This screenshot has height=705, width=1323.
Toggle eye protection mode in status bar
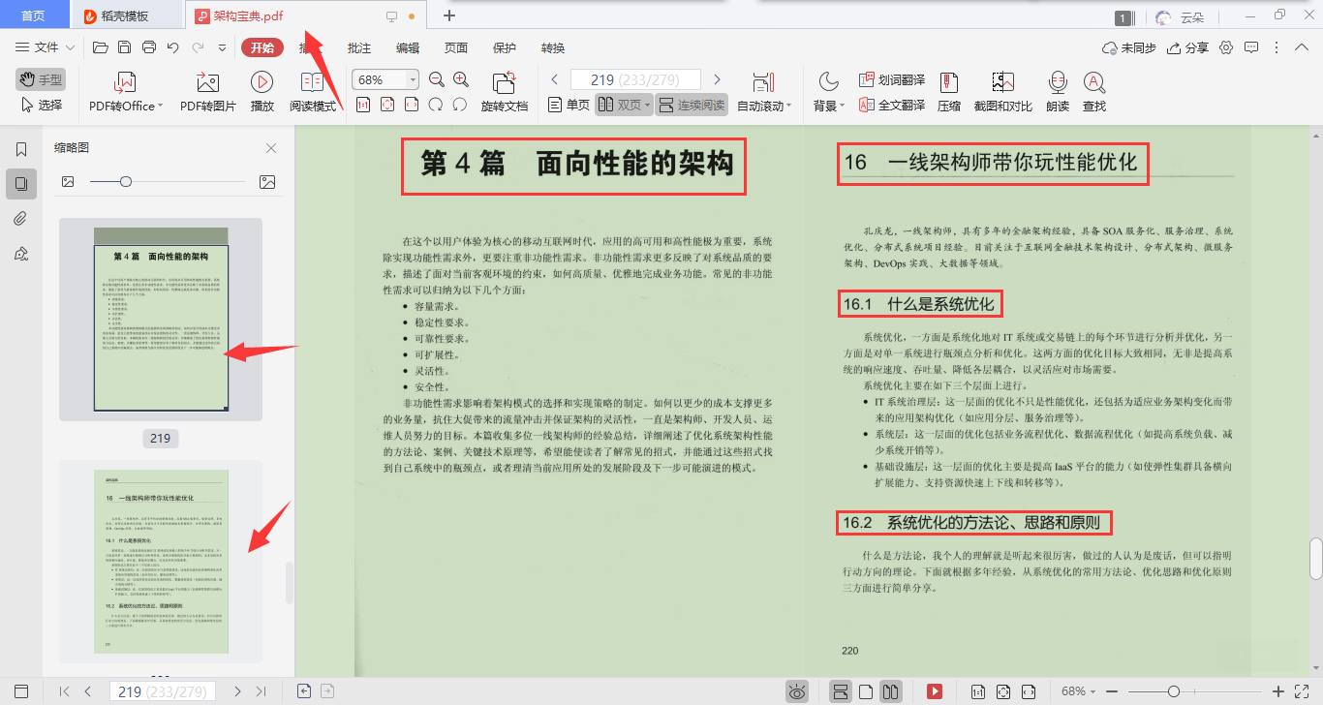coord(797,691)
